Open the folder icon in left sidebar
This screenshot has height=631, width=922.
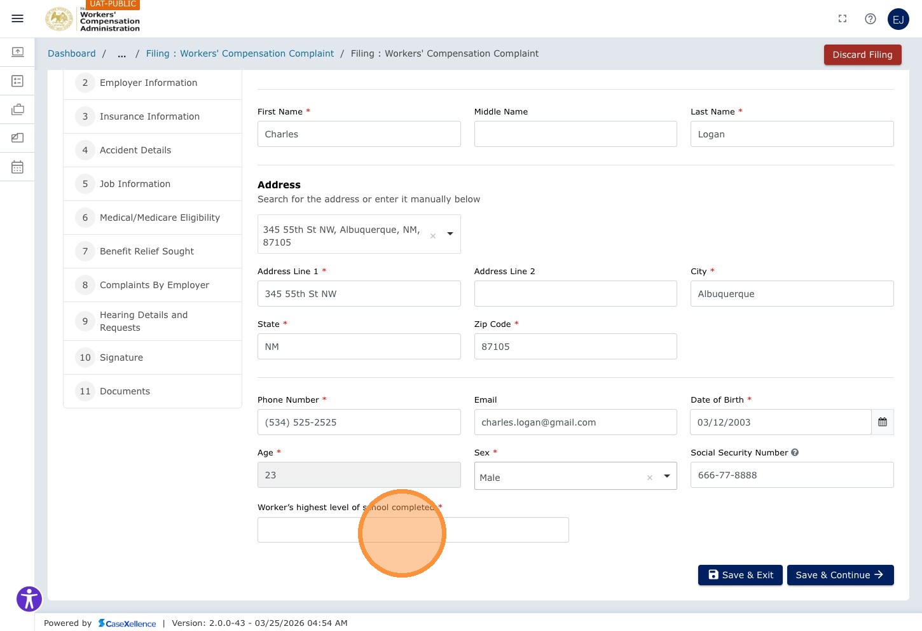(x=18, y=138)
